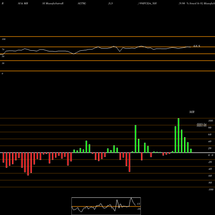The width and height of the screenshot is (215, 215).
Task: Click the RSI axis label '100'
Action: click(x=3, y=39)
